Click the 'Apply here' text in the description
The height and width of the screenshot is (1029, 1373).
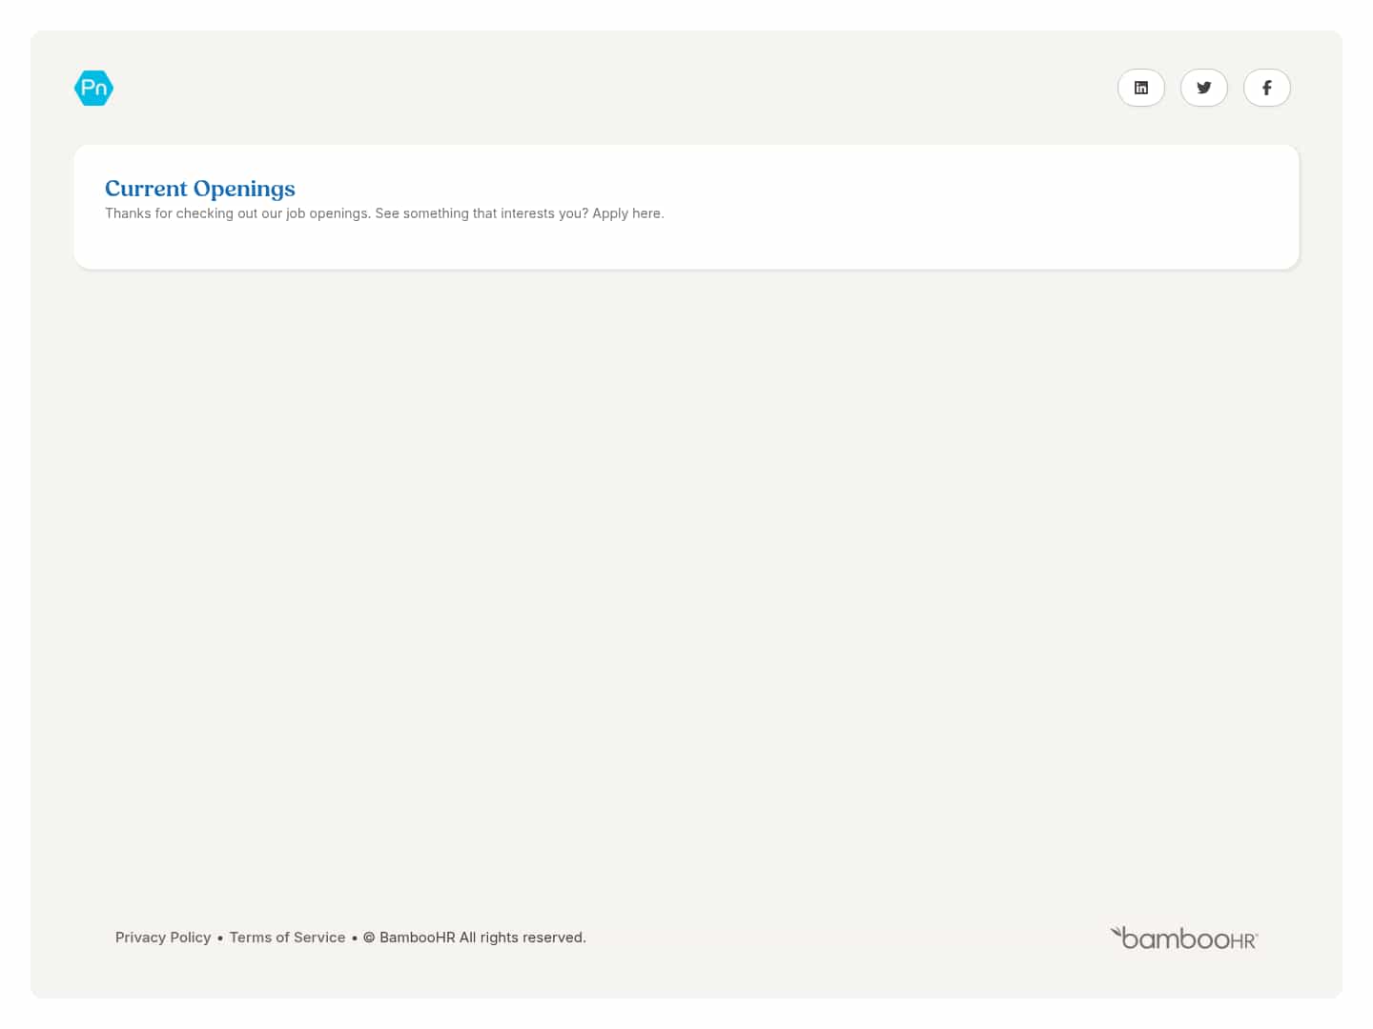[625, 213]
